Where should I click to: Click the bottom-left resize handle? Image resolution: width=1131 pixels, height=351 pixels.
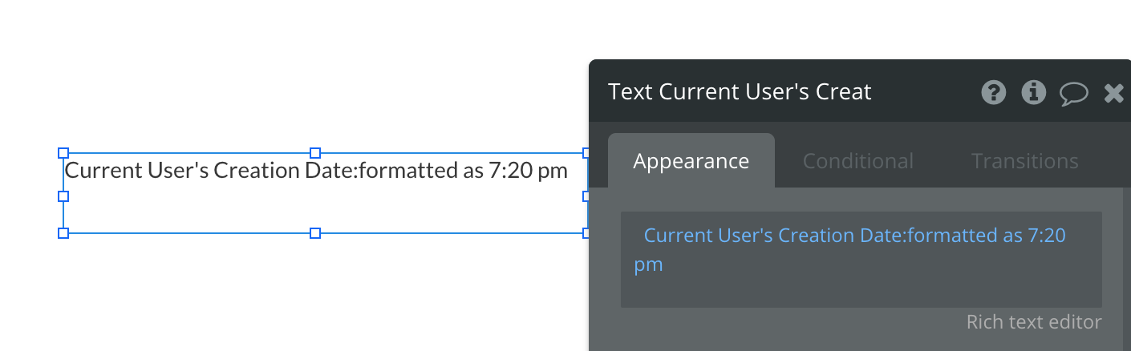click(x=63, y=233)
